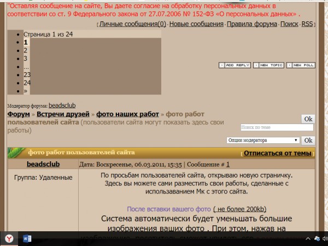This screenshot has height=246, width=328.
Task: Open moderator beadsclub profile link
Action: [62, 106]
